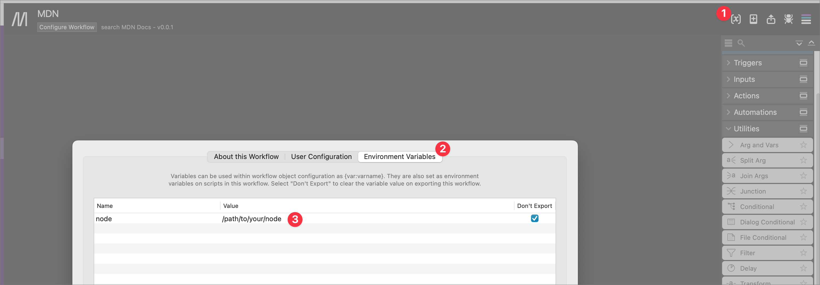Favorite the Junction star
Image resolution: width=820 pixels, height=285 pixels.
pyautogui.click(x=803, y=191)
